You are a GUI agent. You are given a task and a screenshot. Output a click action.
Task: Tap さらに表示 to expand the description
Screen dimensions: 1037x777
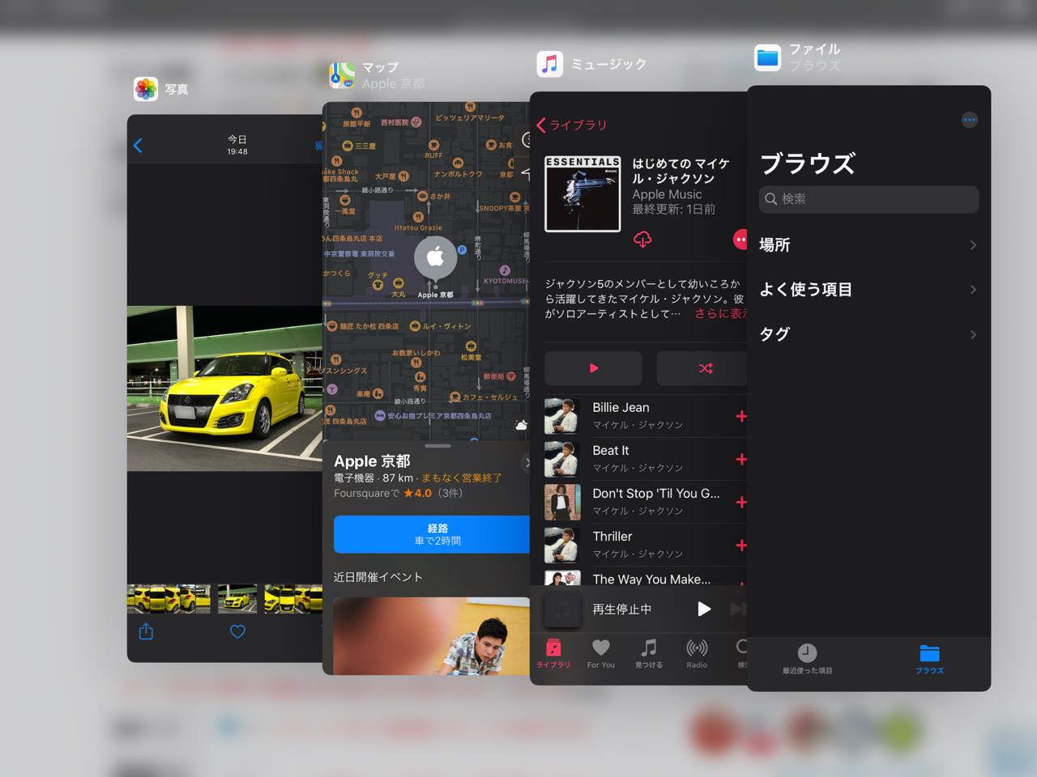[721, 313]
